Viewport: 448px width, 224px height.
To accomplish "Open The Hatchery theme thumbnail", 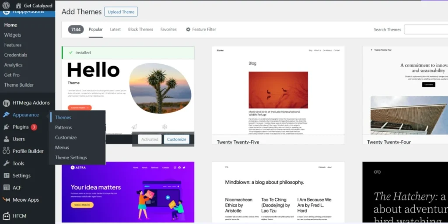I will pos(405,192).
